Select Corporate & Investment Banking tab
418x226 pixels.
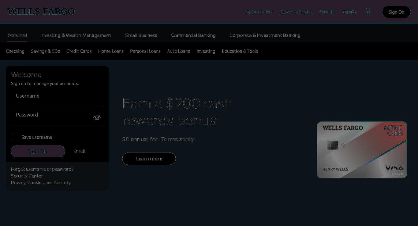point(265,35)
